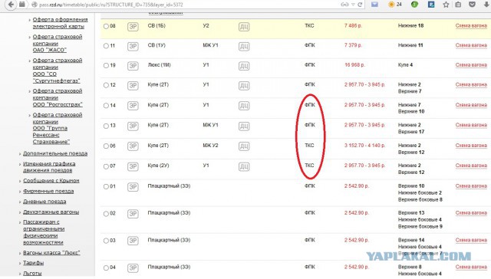Open Оферта оформления электронной карты link
The height and width of the screenshot is (279, 491).
60,23
